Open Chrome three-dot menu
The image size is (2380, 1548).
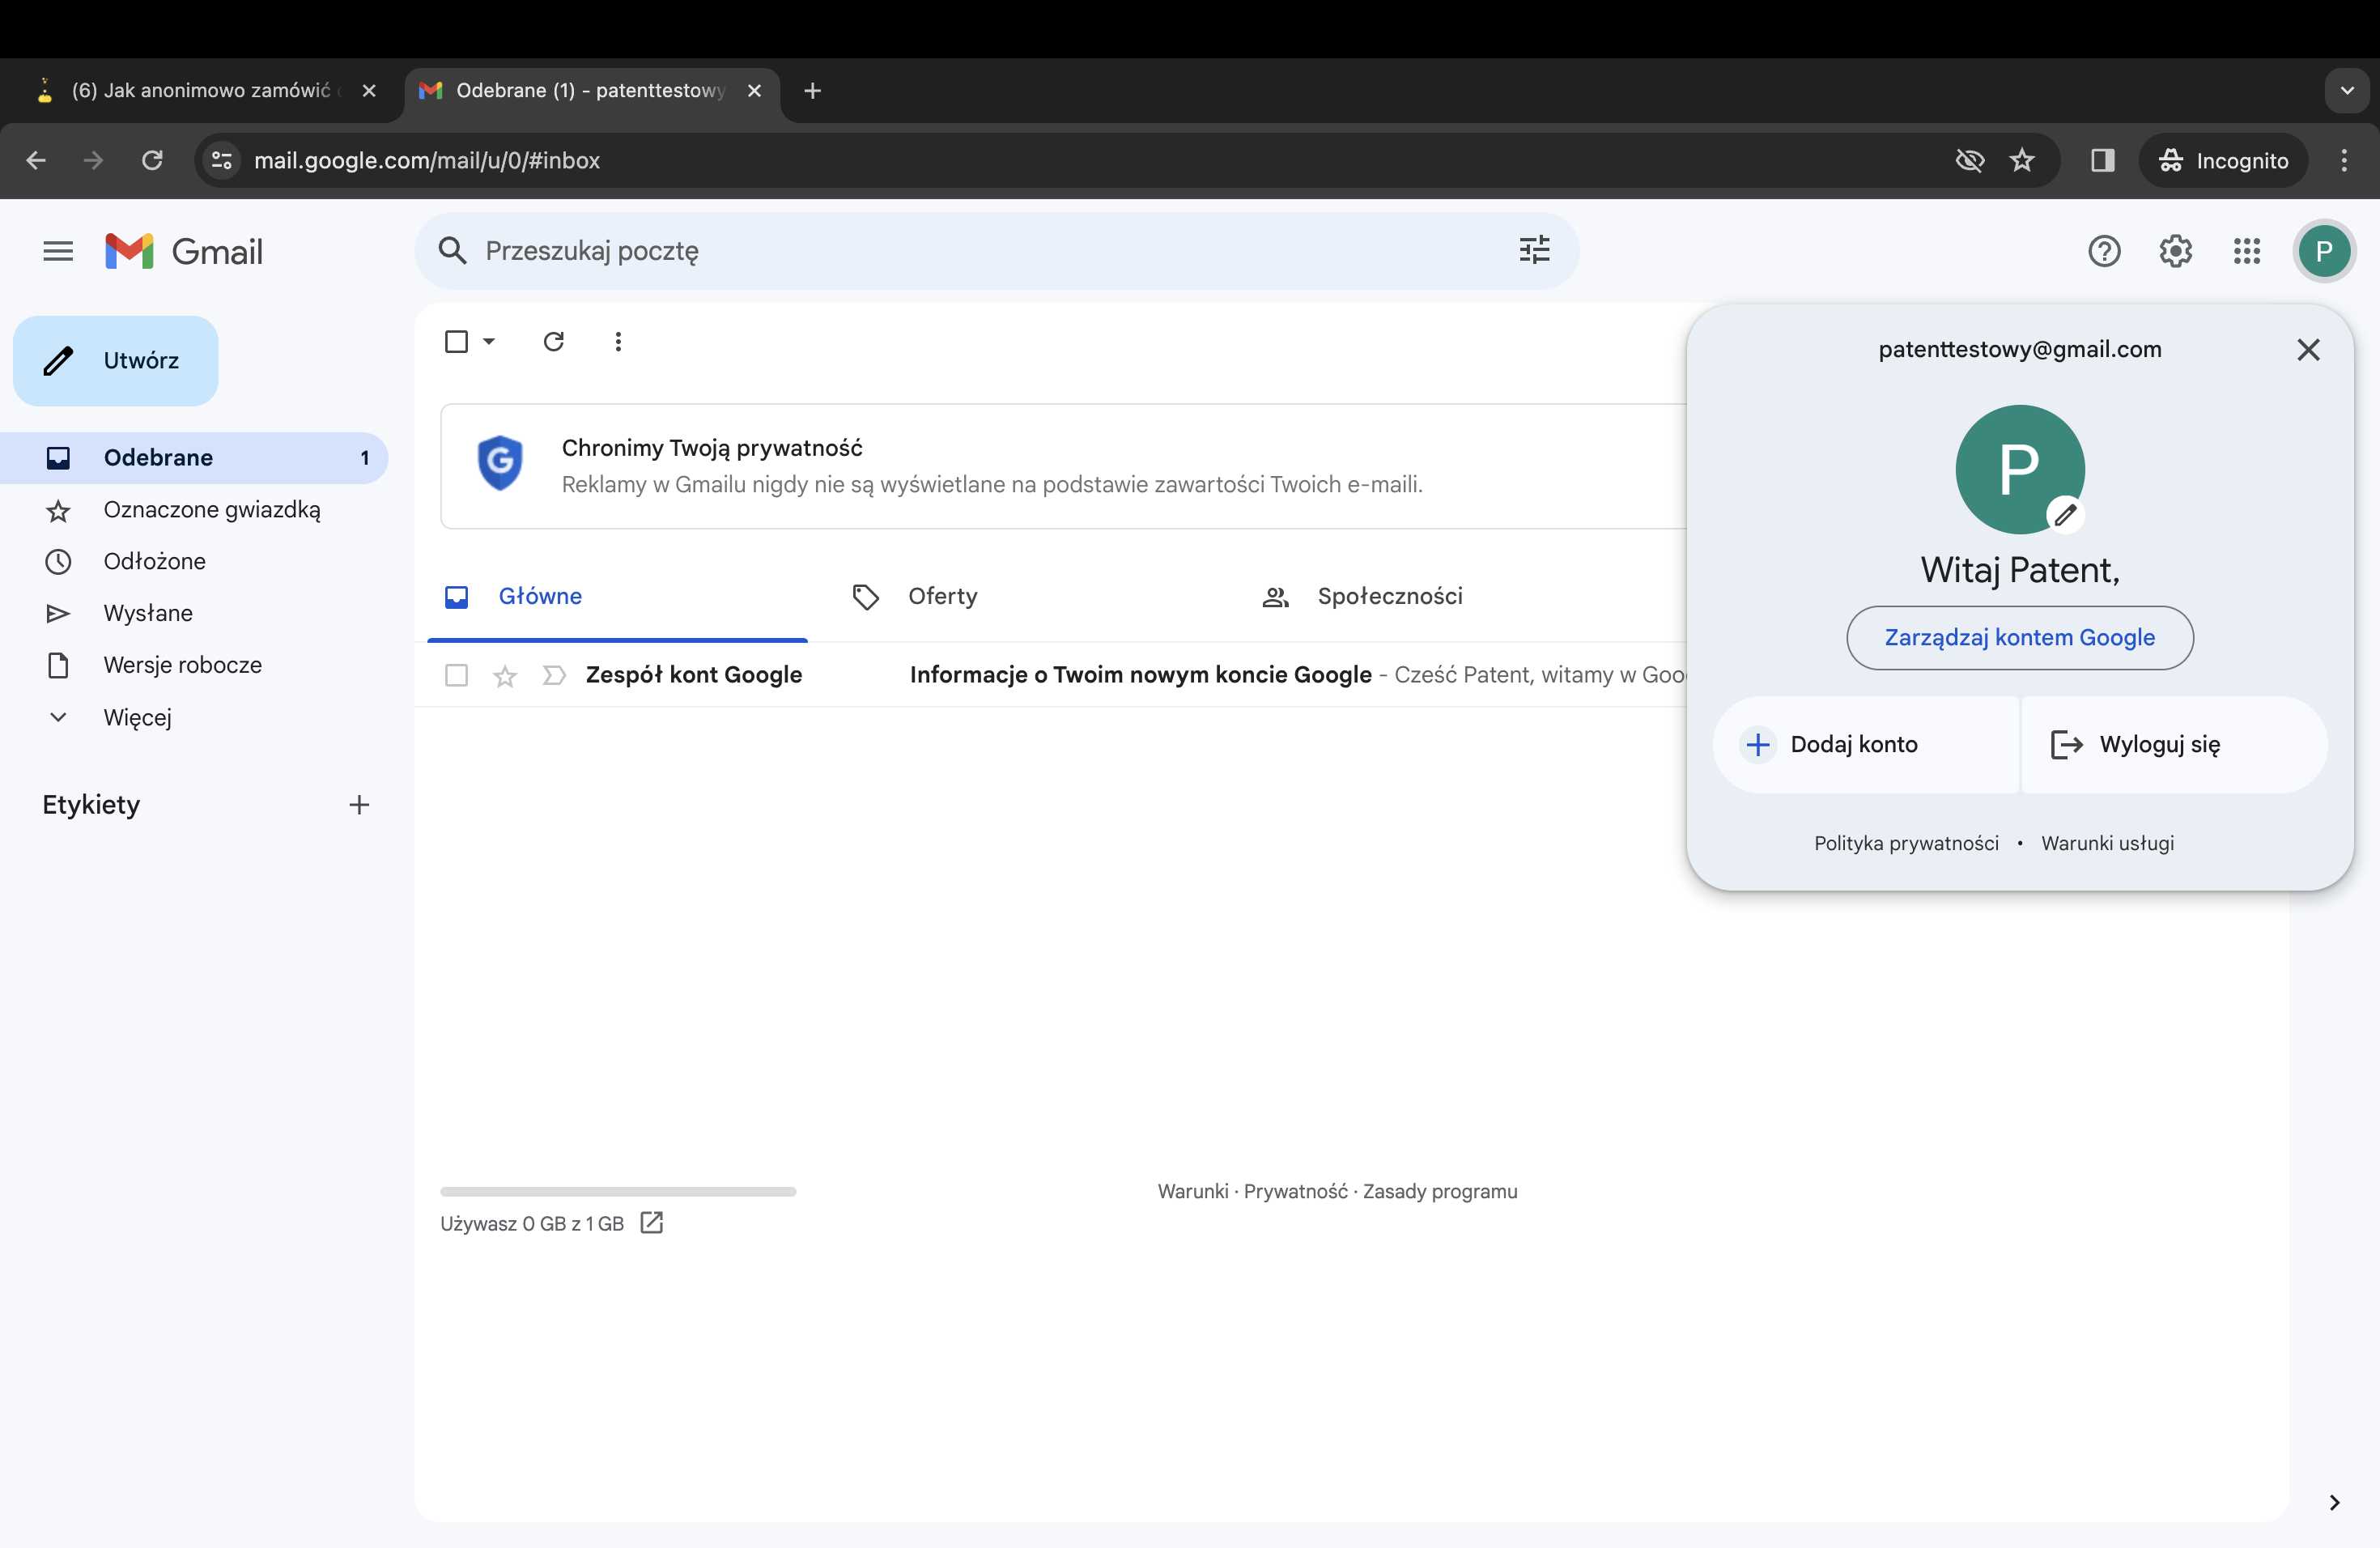pyautogui.click(x=2344, y=160)
